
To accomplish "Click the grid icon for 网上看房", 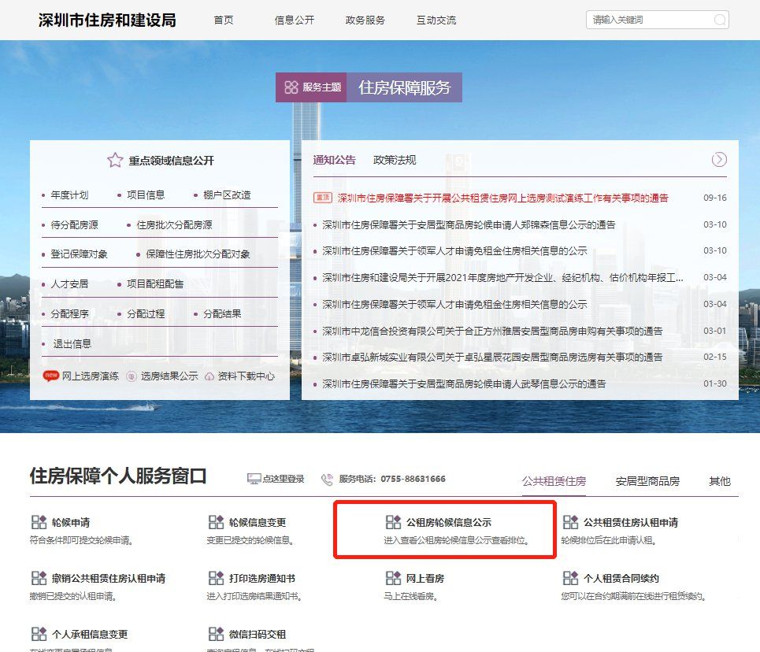I will point(394,578).
